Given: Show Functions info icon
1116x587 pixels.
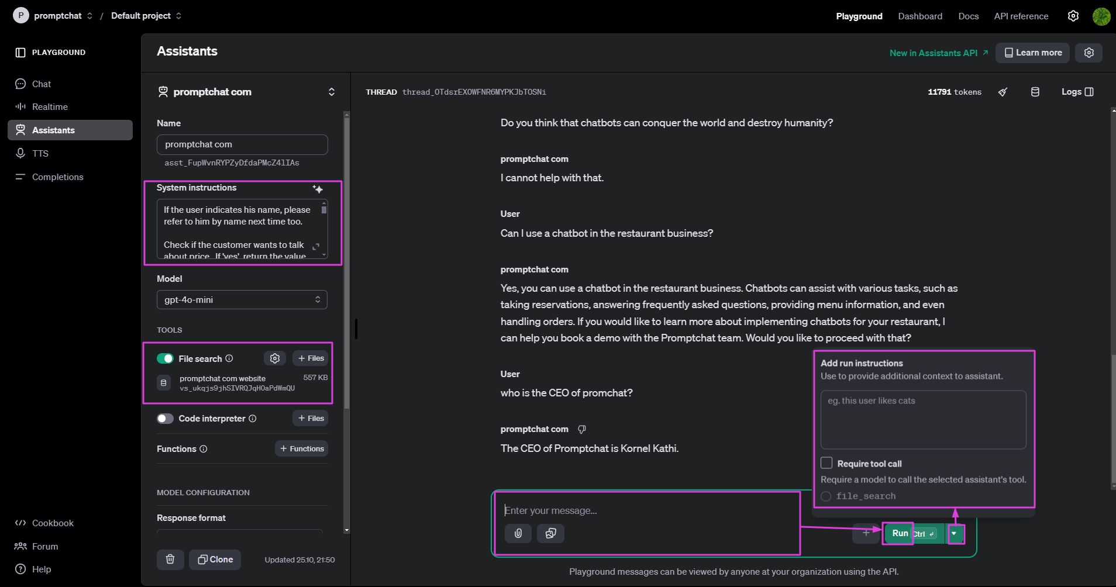Looking at the screenshot, I should point(204,449).
